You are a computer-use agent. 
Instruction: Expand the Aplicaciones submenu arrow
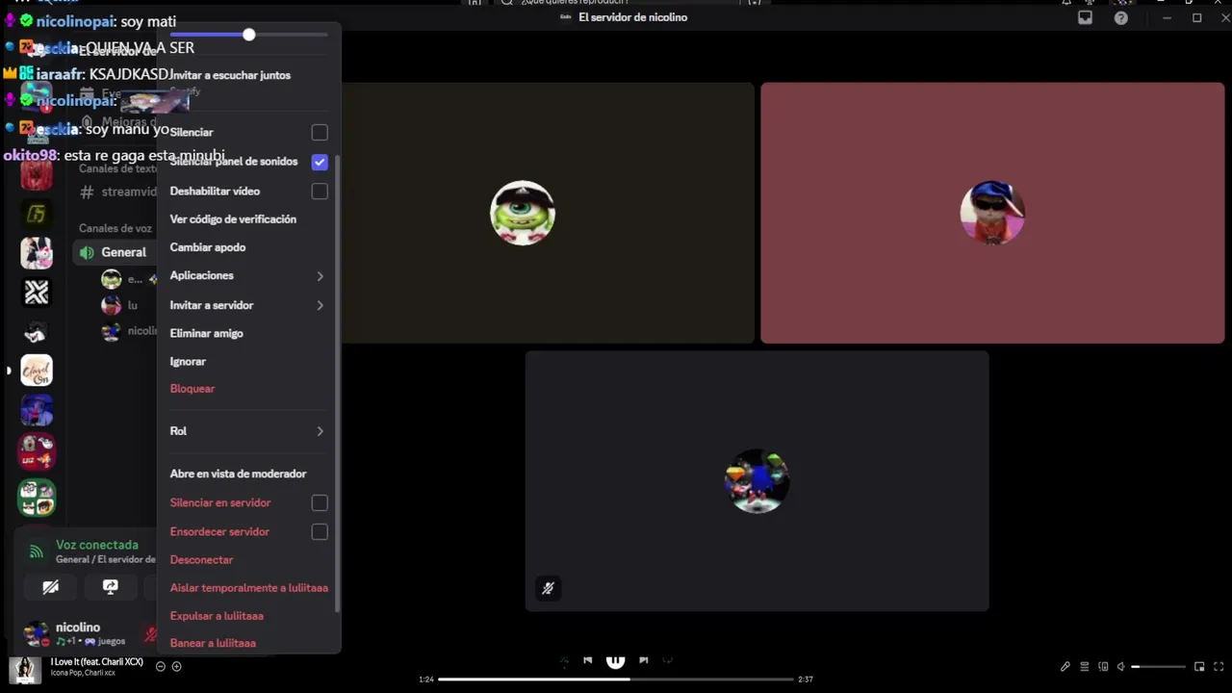point(320,276)
